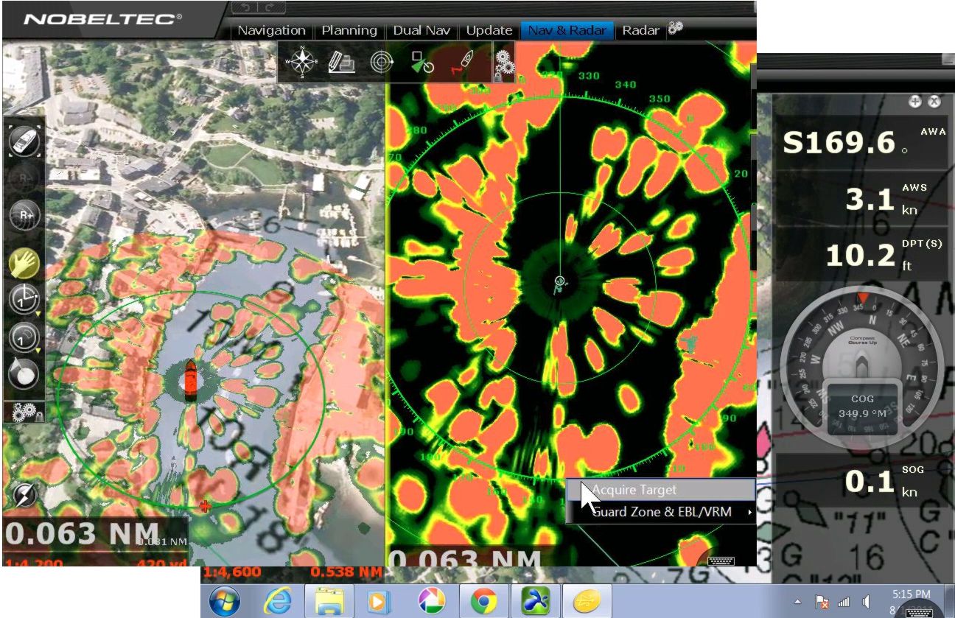
Task: Switch to the Radar tab
Action: [x=640, y=30]
